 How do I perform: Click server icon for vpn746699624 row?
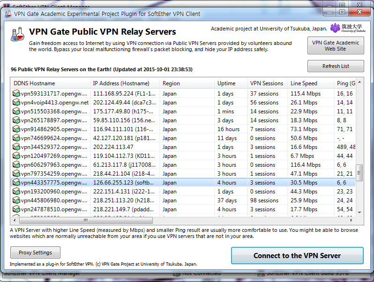coord(16,138)
